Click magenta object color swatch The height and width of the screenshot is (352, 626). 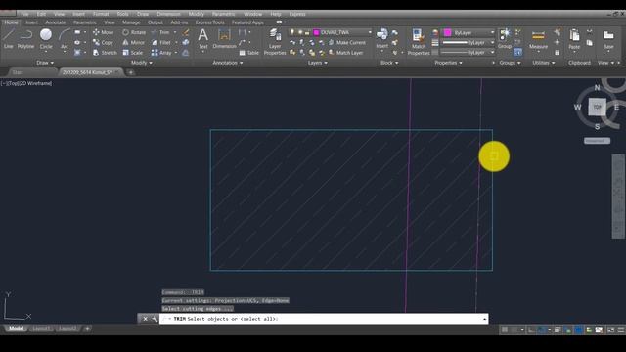coord(448,32)
